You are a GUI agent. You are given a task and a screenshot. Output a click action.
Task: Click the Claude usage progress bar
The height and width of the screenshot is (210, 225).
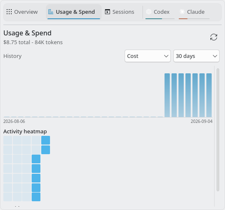coord(194,19)
